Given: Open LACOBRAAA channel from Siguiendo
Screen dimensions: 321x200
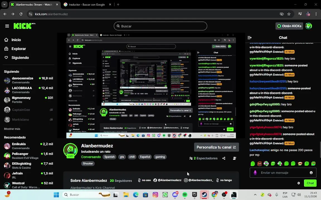Looking at the screenshot, I should pyautogui.click(x=28, y=90).
